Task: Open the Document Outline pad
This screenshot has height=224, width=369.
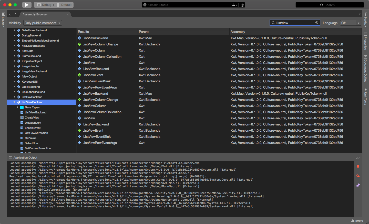Action: click(x=366, y=69)
